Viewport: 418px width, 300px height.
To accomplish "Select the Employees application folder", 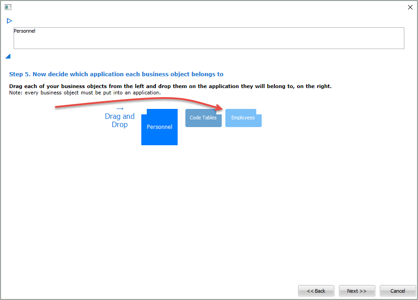I will (244, 118).
